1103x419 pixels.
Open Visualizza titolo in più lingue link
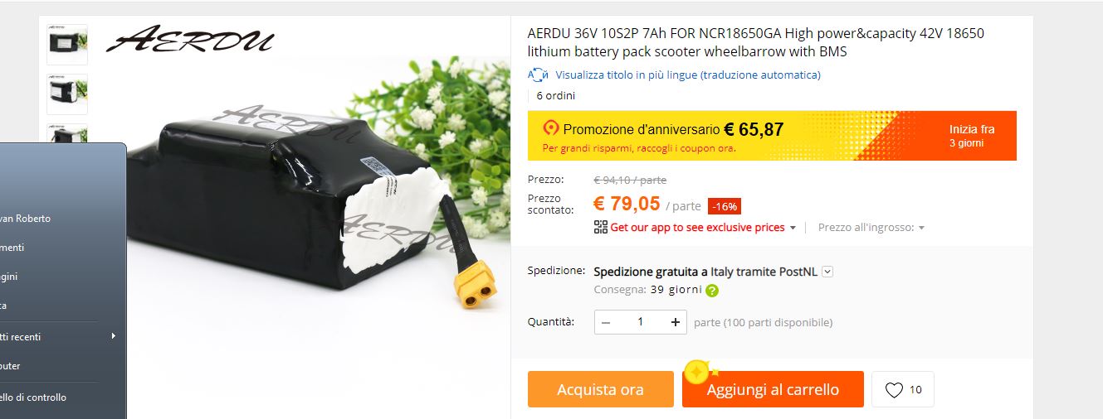pos(688,75)
